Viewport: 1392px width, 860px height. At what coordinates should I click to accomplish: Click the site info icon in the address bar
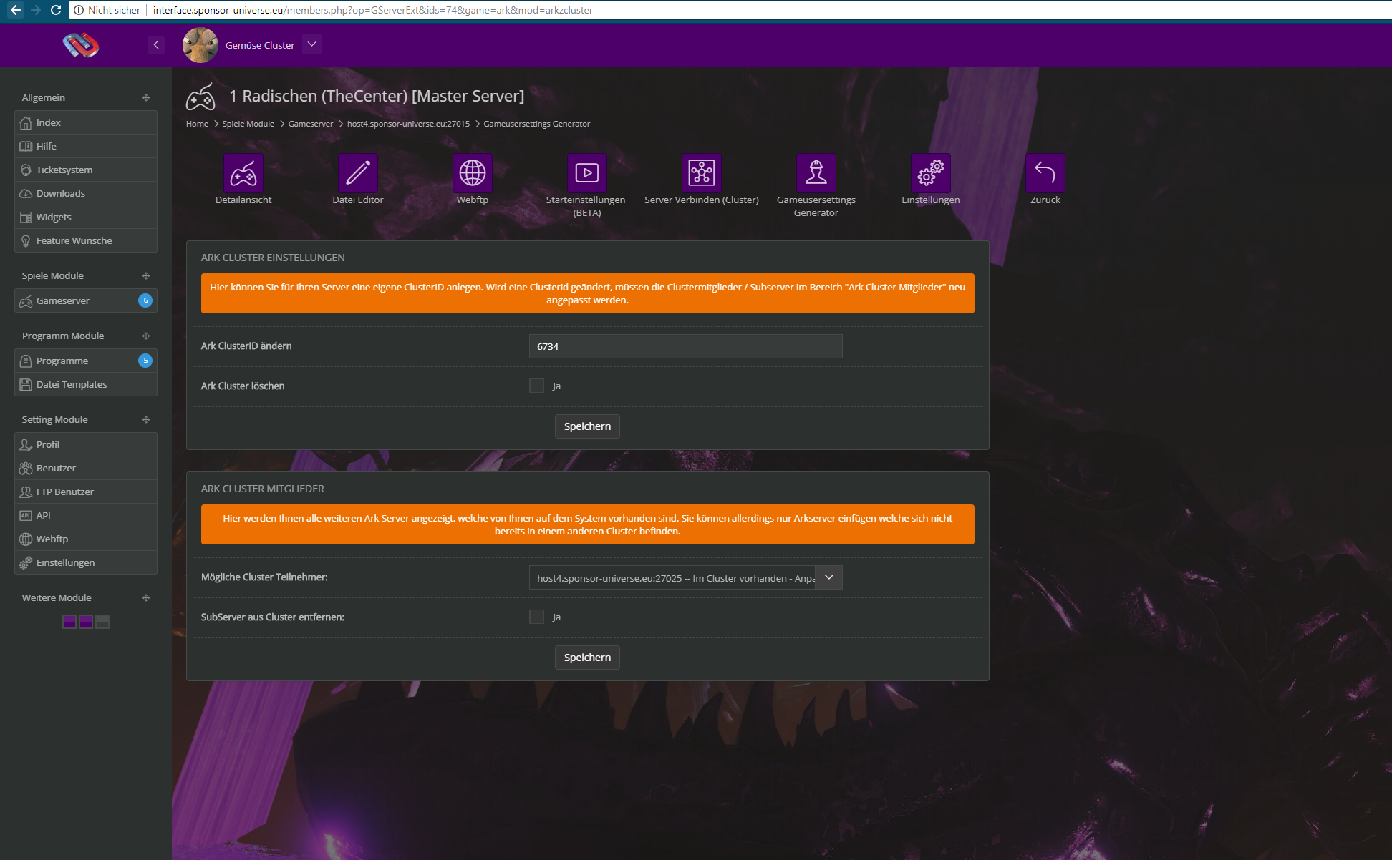[79, 10]
